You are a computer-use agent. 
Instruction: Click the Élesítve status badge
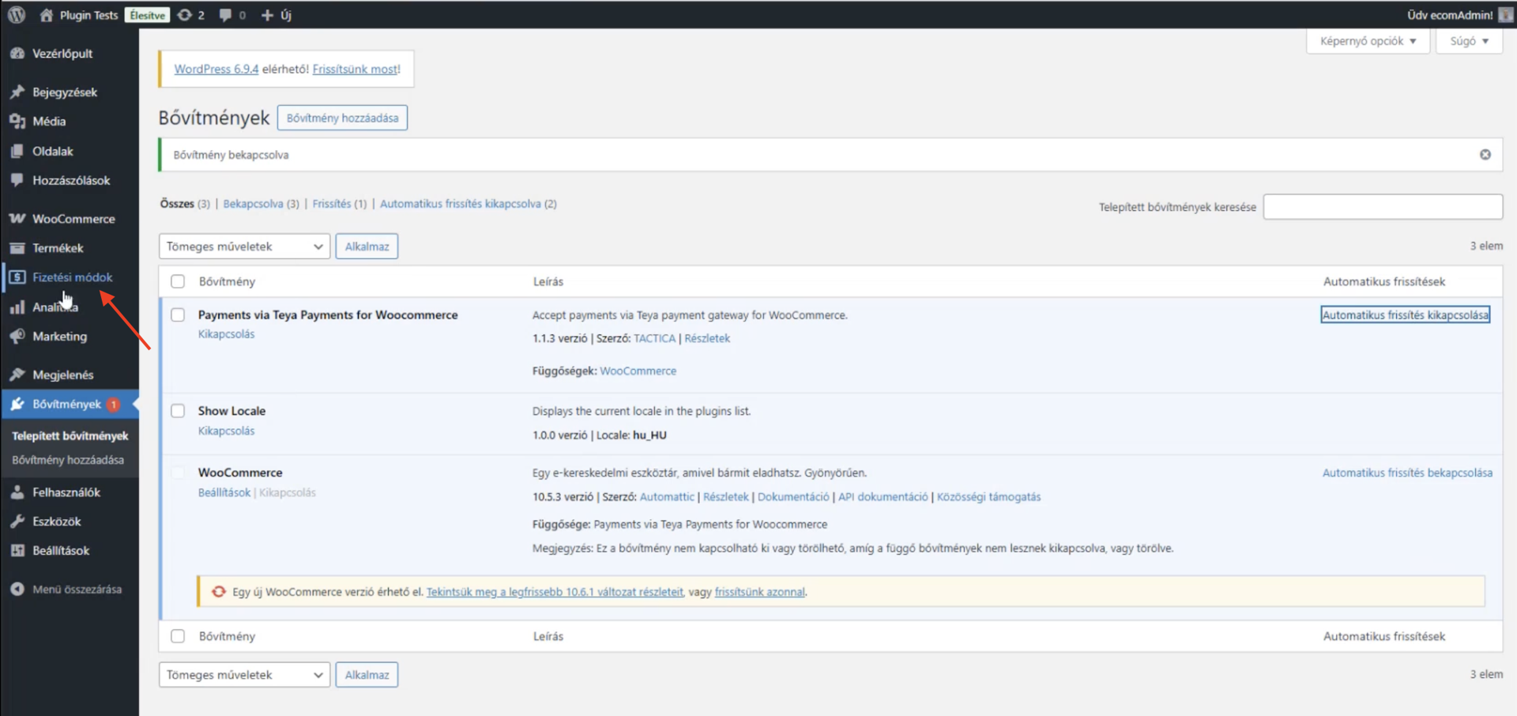click(x=147, y=15)
